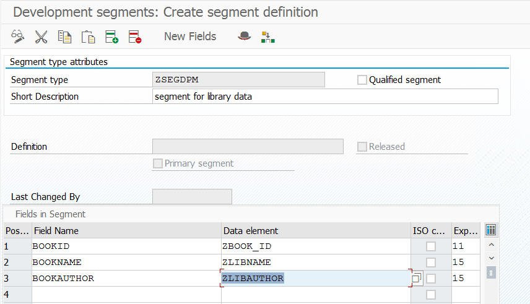Click the hierarchy structure icon
Screen dimensions: 530x304
coord(267,37)
